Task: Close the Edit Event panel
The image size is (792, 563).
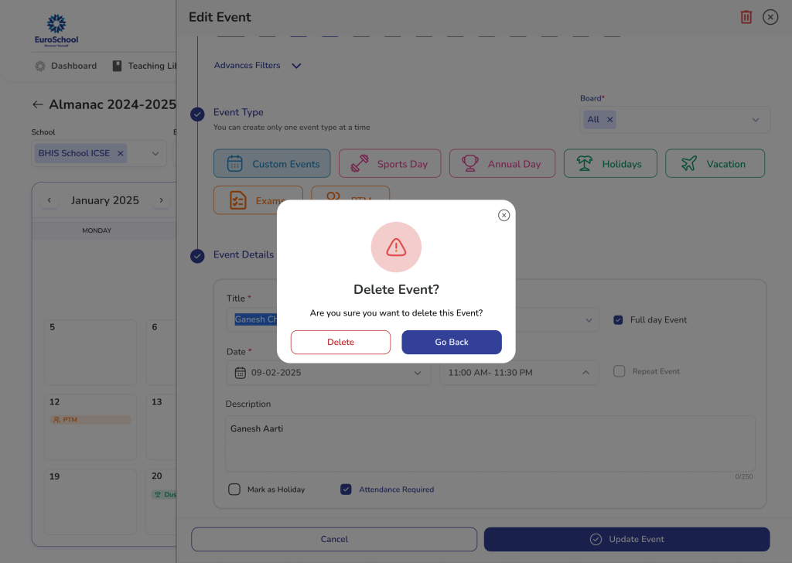Action: click(x=770, y=17)
